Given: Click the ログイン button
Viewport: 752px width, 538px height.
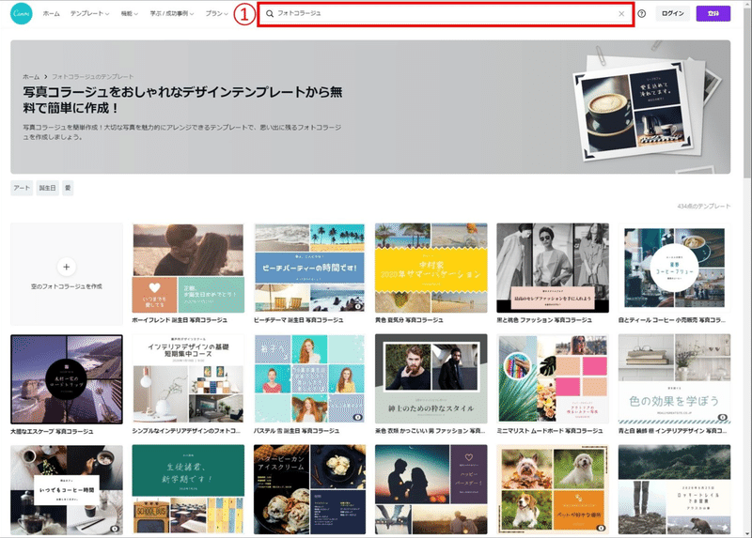Looking at the screenshot, I should click(672, 14).
